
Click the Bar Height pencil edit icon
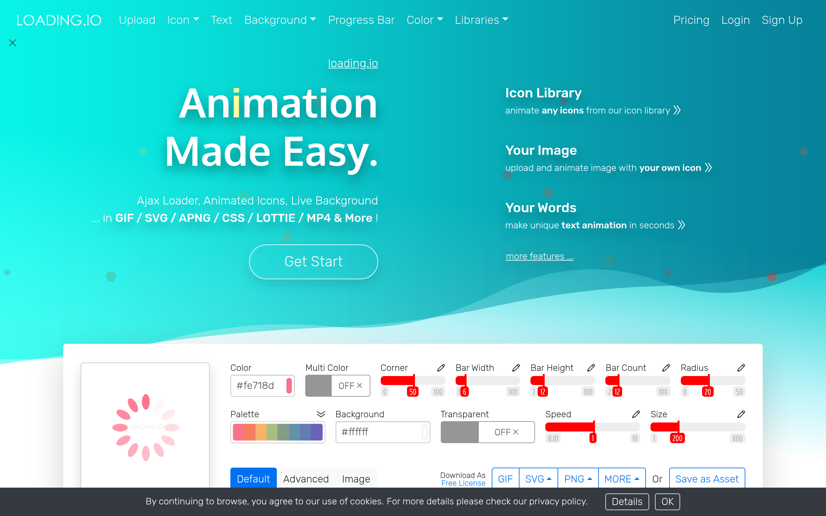point(591,368)
